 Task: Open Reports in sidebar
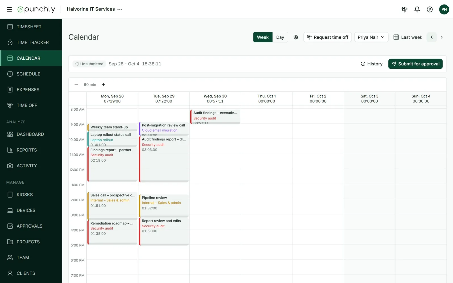pyautogui.click(x=31, y=150)
